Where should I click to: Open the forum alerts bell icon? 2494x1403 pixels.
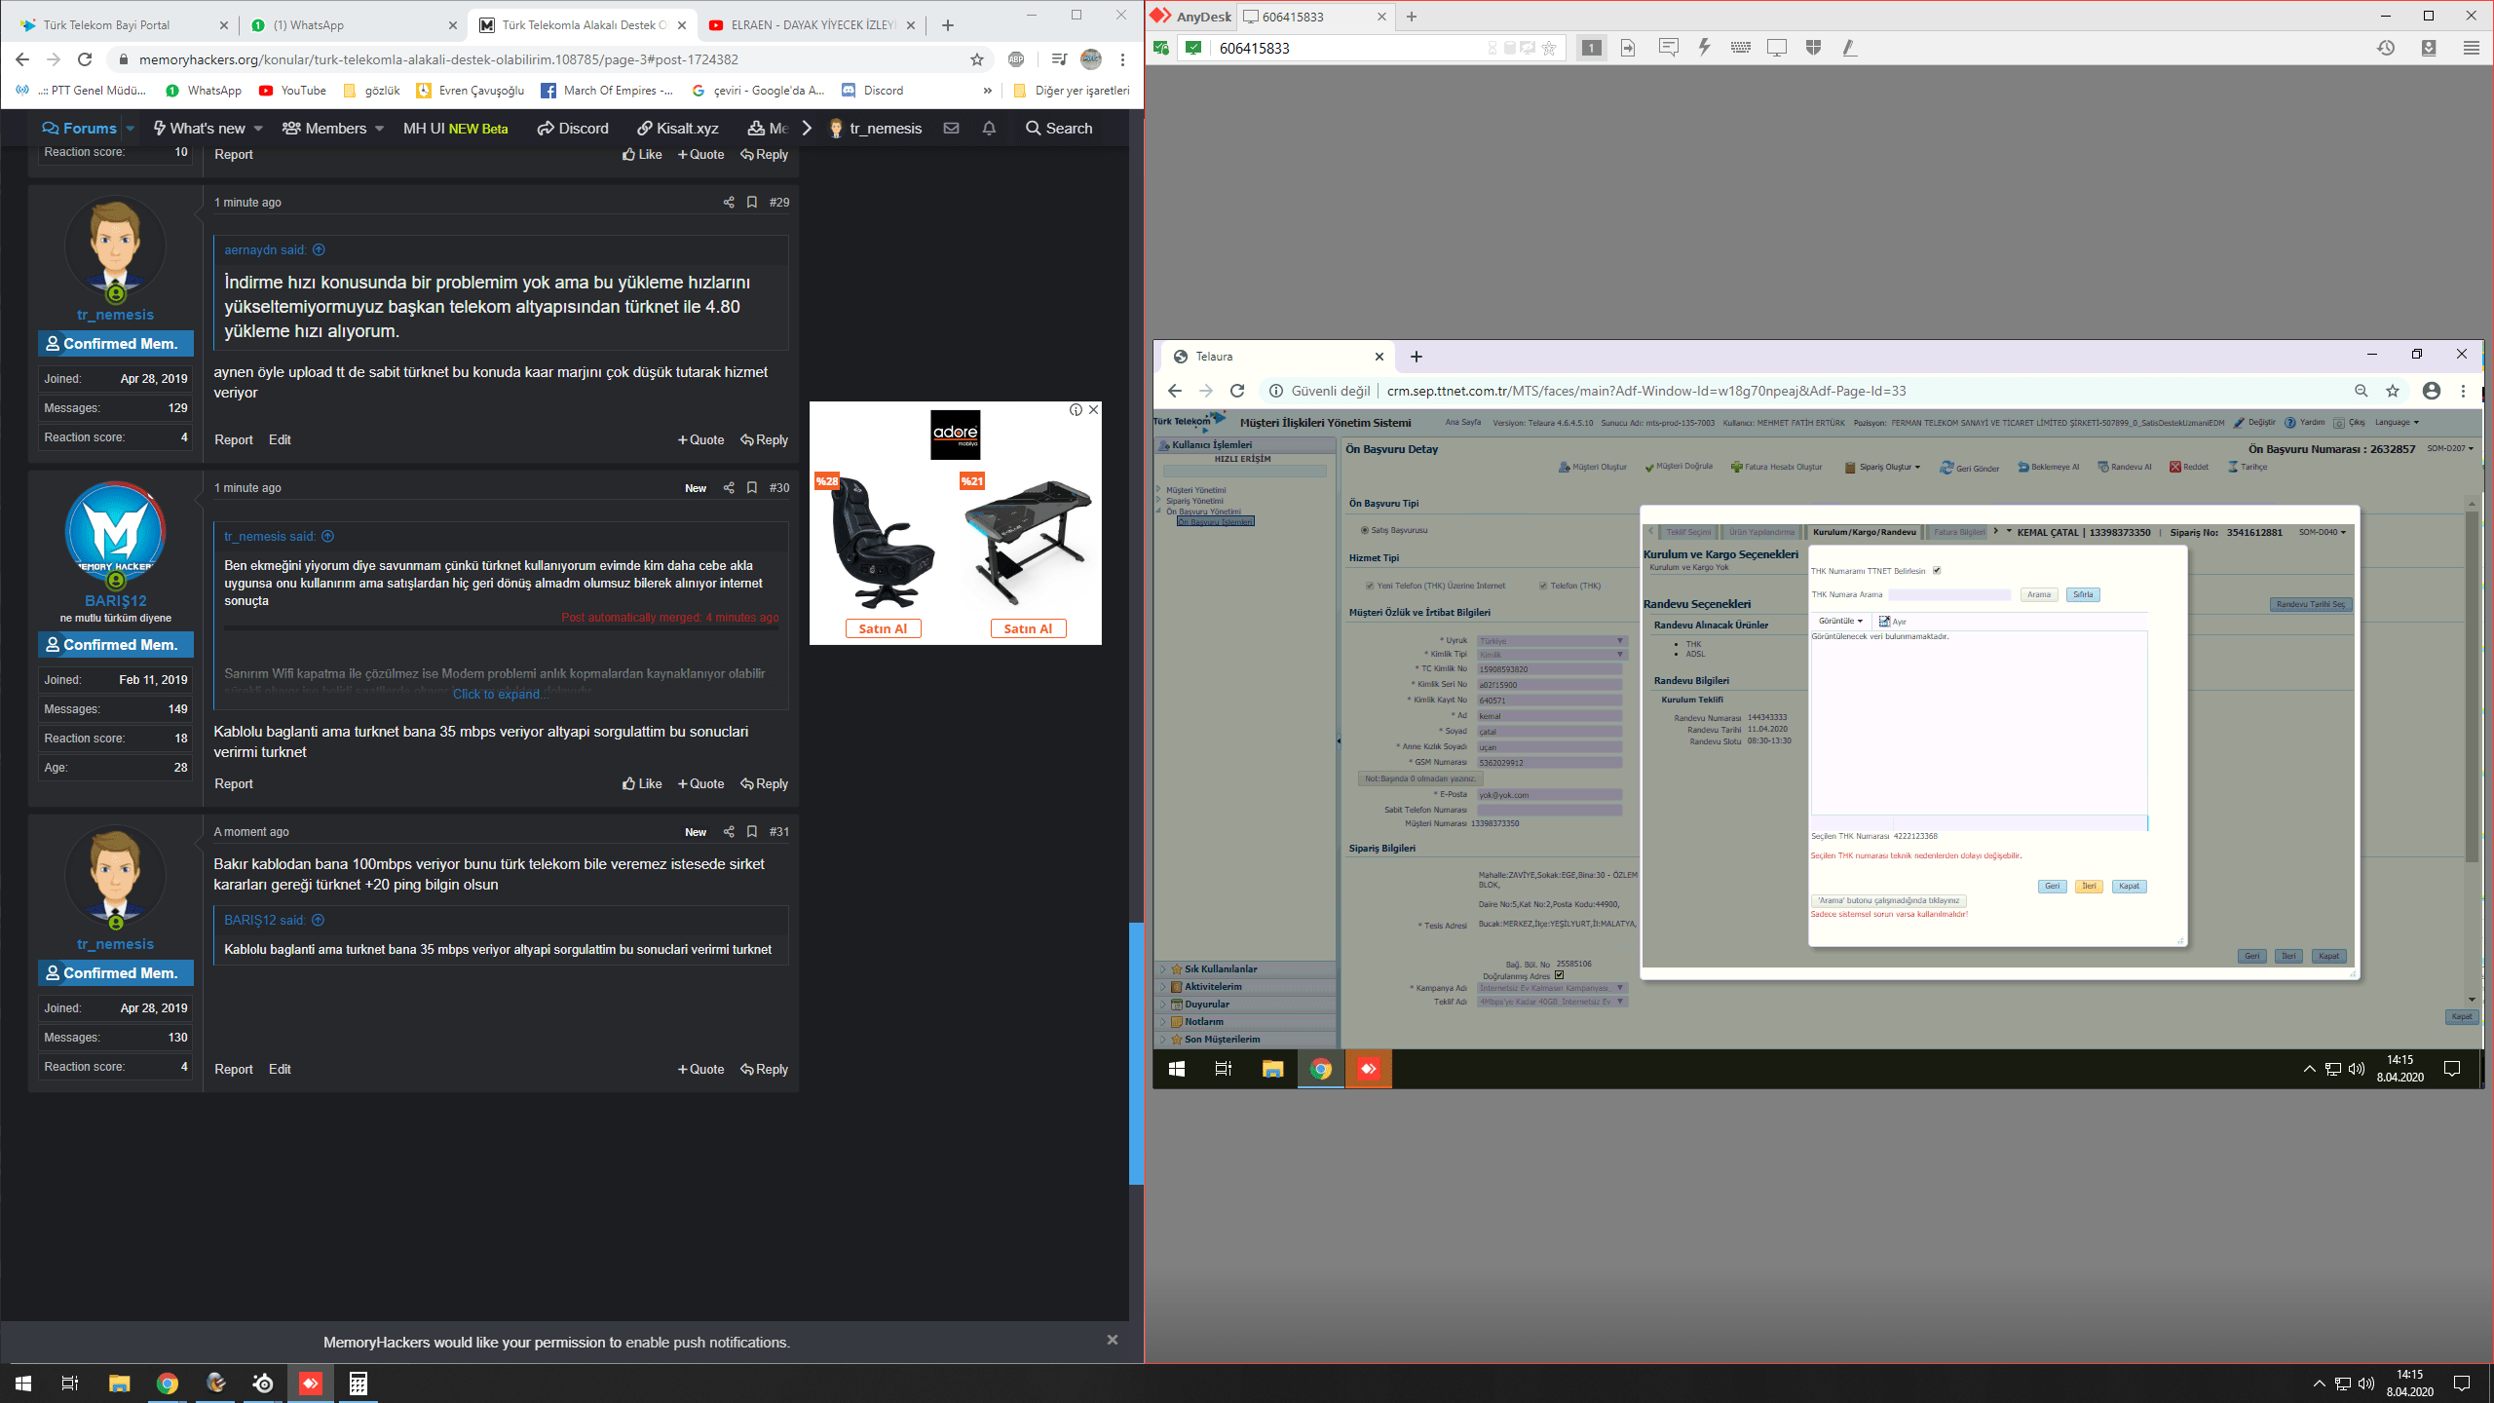(989, 129)
